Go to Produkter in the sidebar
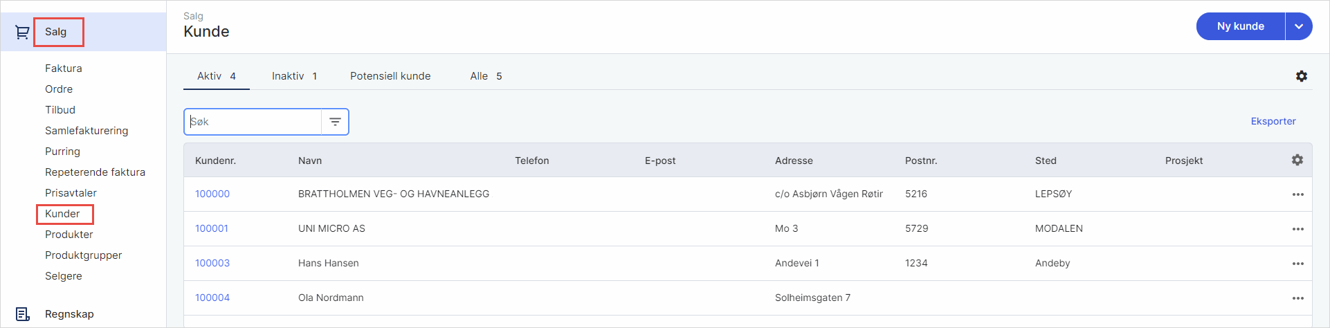Screen dimensions: 1330x328 pos(69,235)
